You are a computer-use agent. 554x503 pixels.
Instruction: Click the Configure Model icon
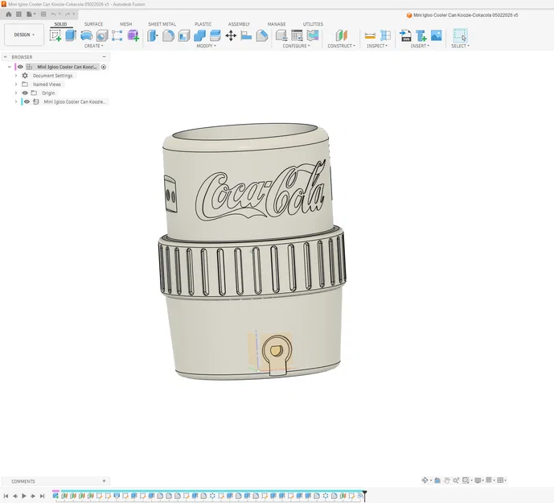[281, 35]
